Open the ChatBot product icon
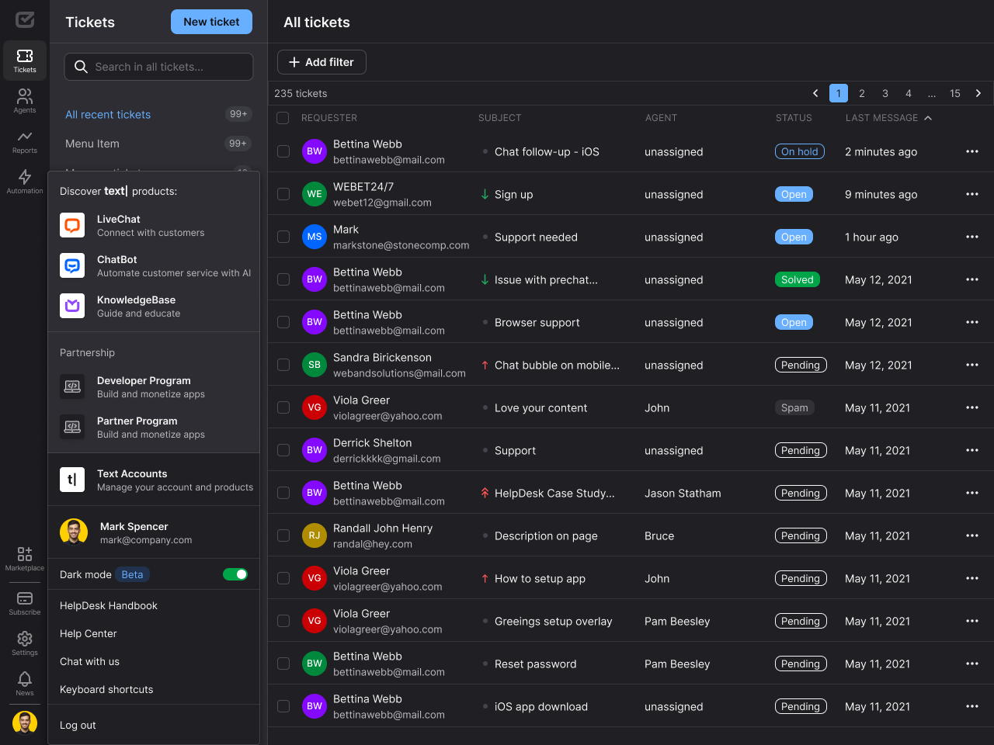The width and height of the screenshot is (994, 745). tap(72, 266)
